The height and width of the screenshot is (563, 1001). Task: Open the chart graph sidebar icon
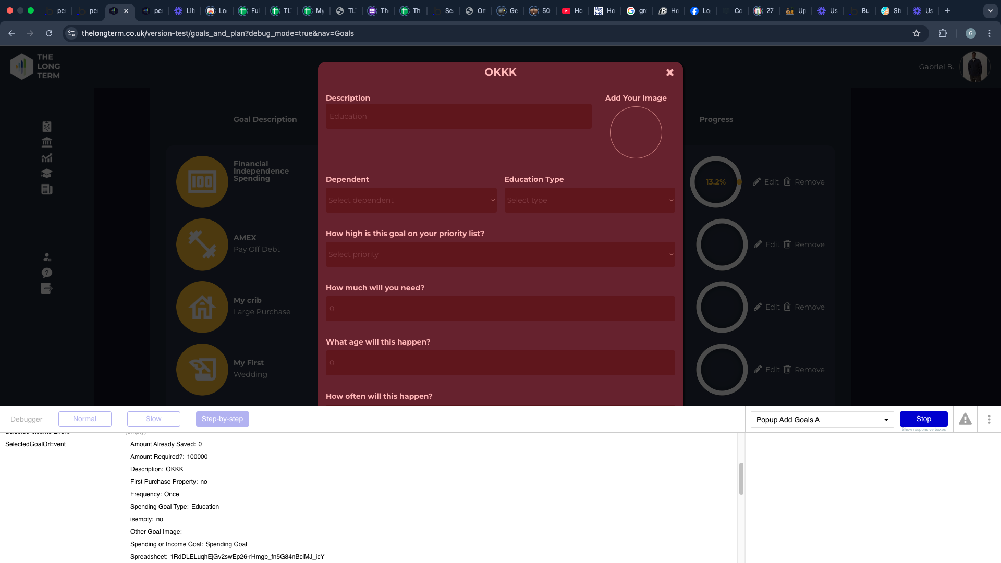point(47,158)
